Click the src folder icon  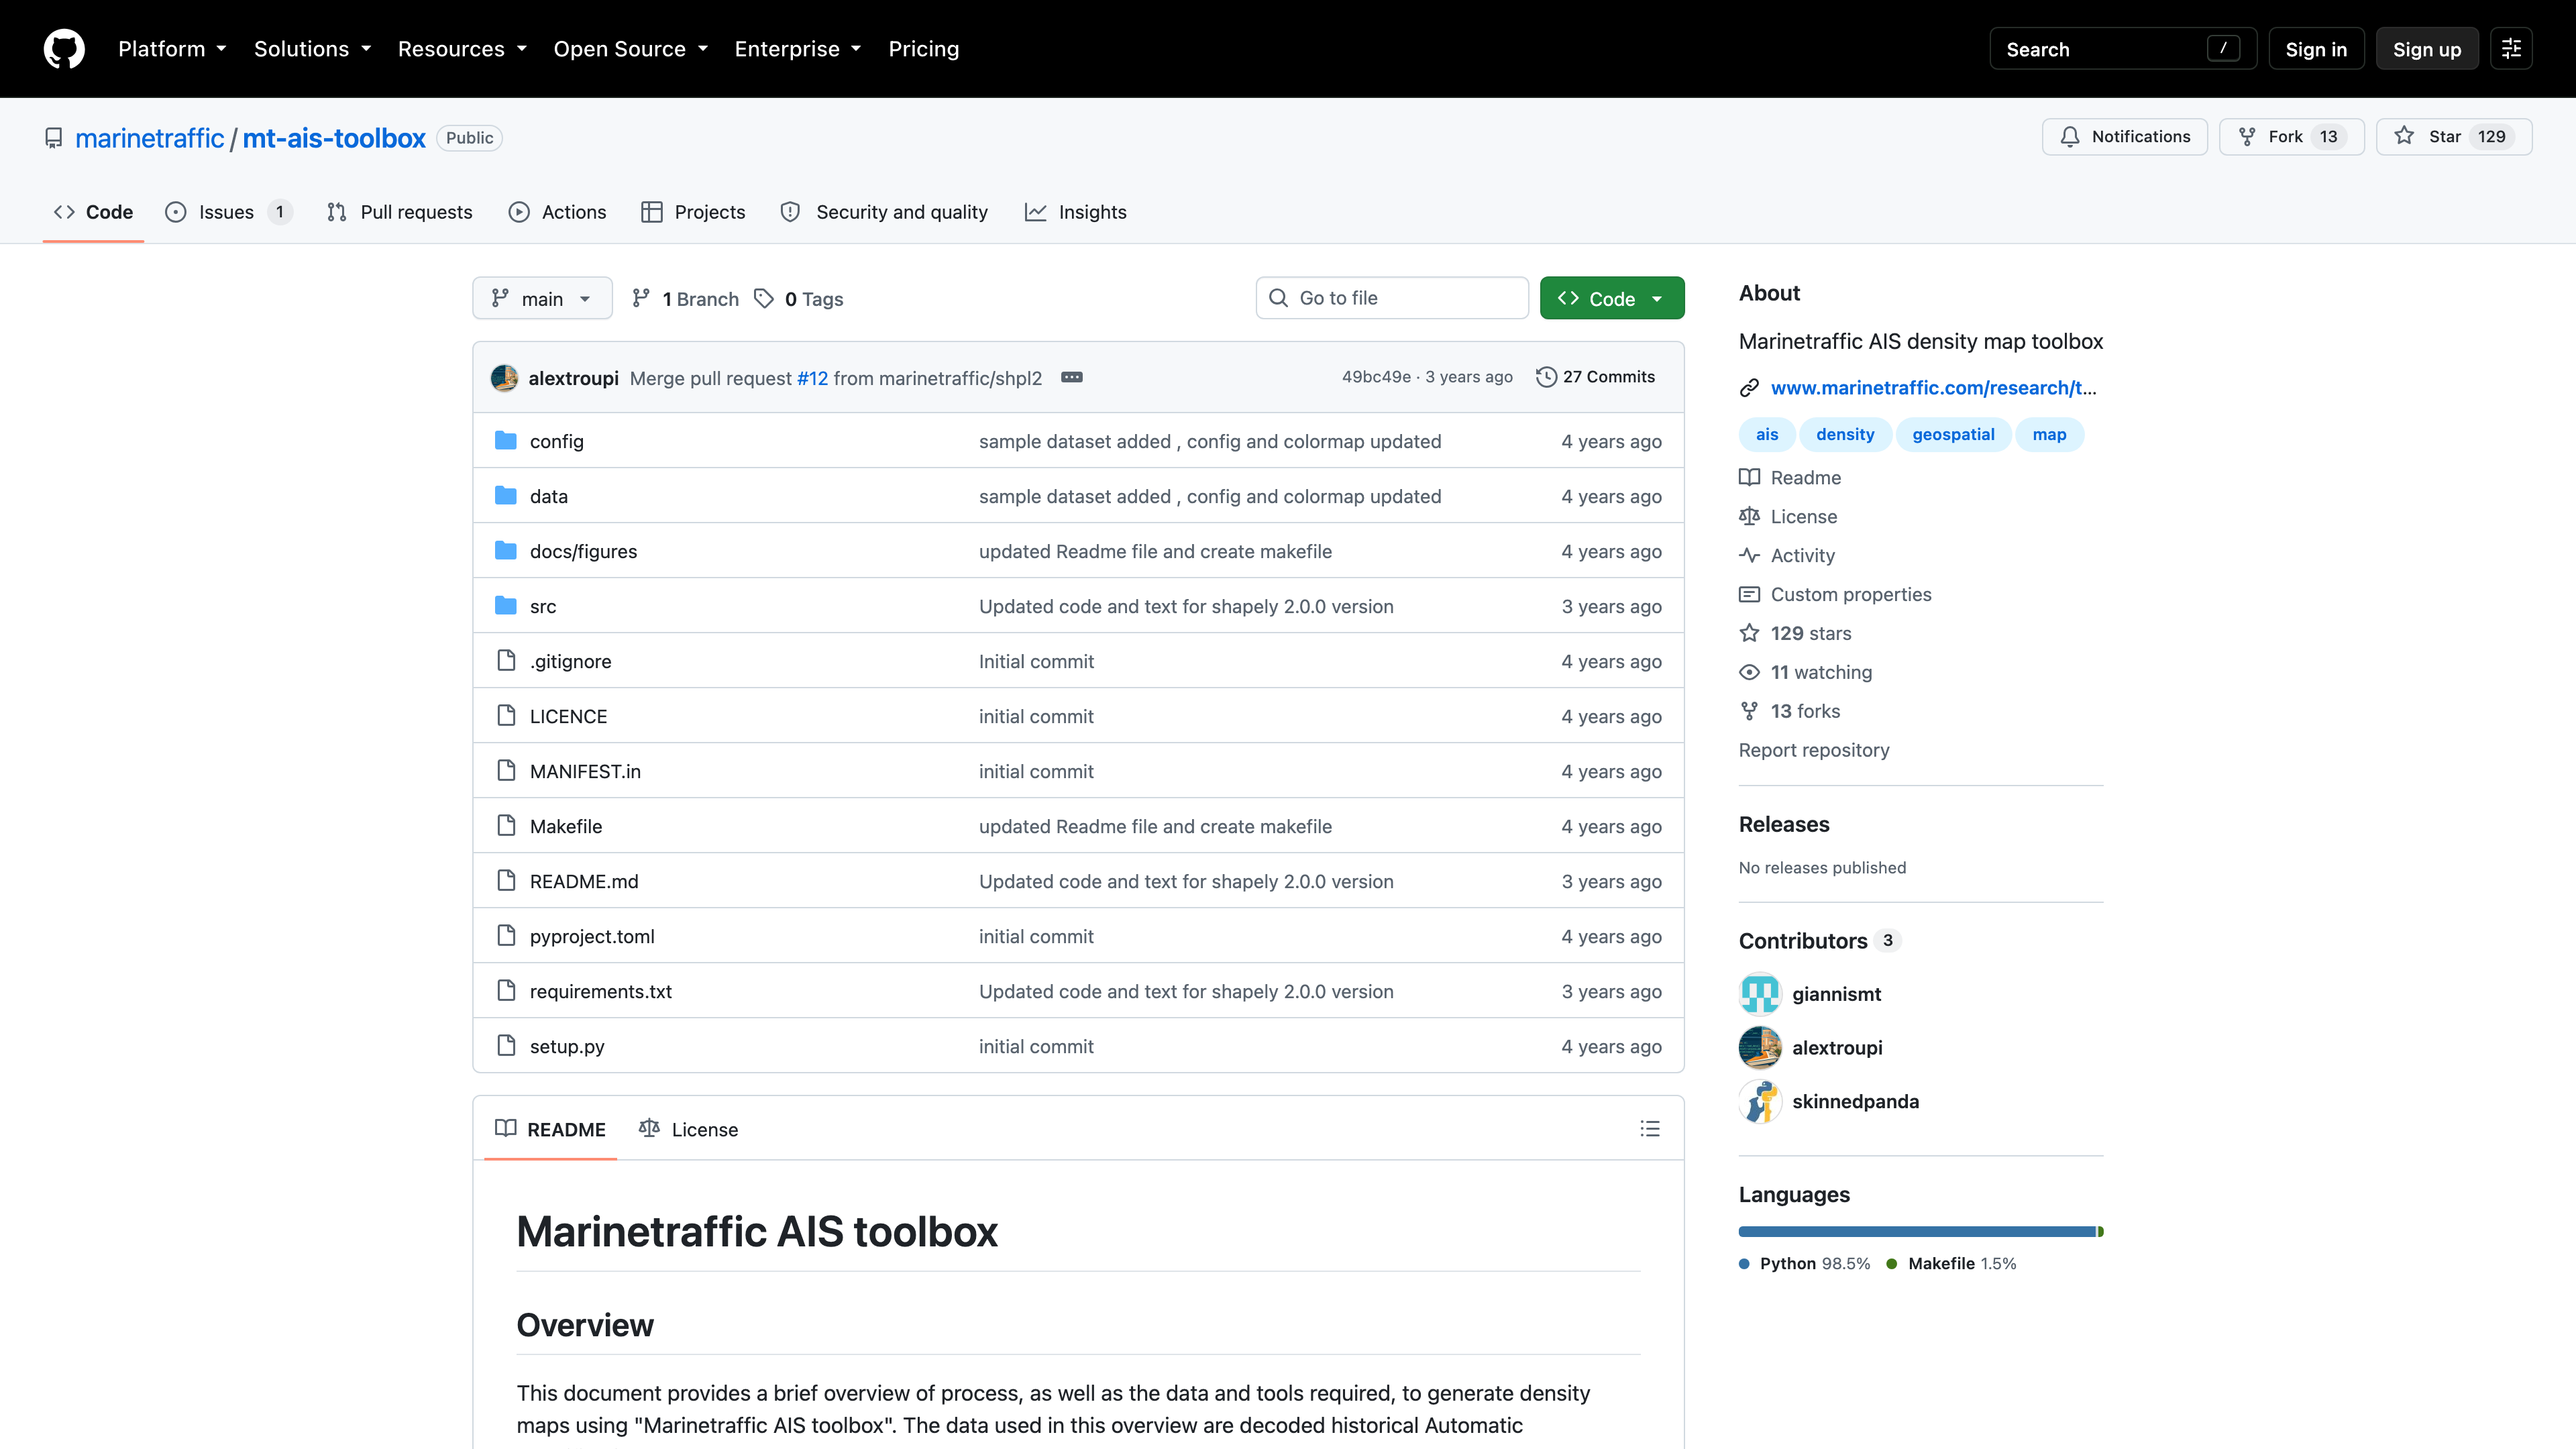(x=506, y=606)
